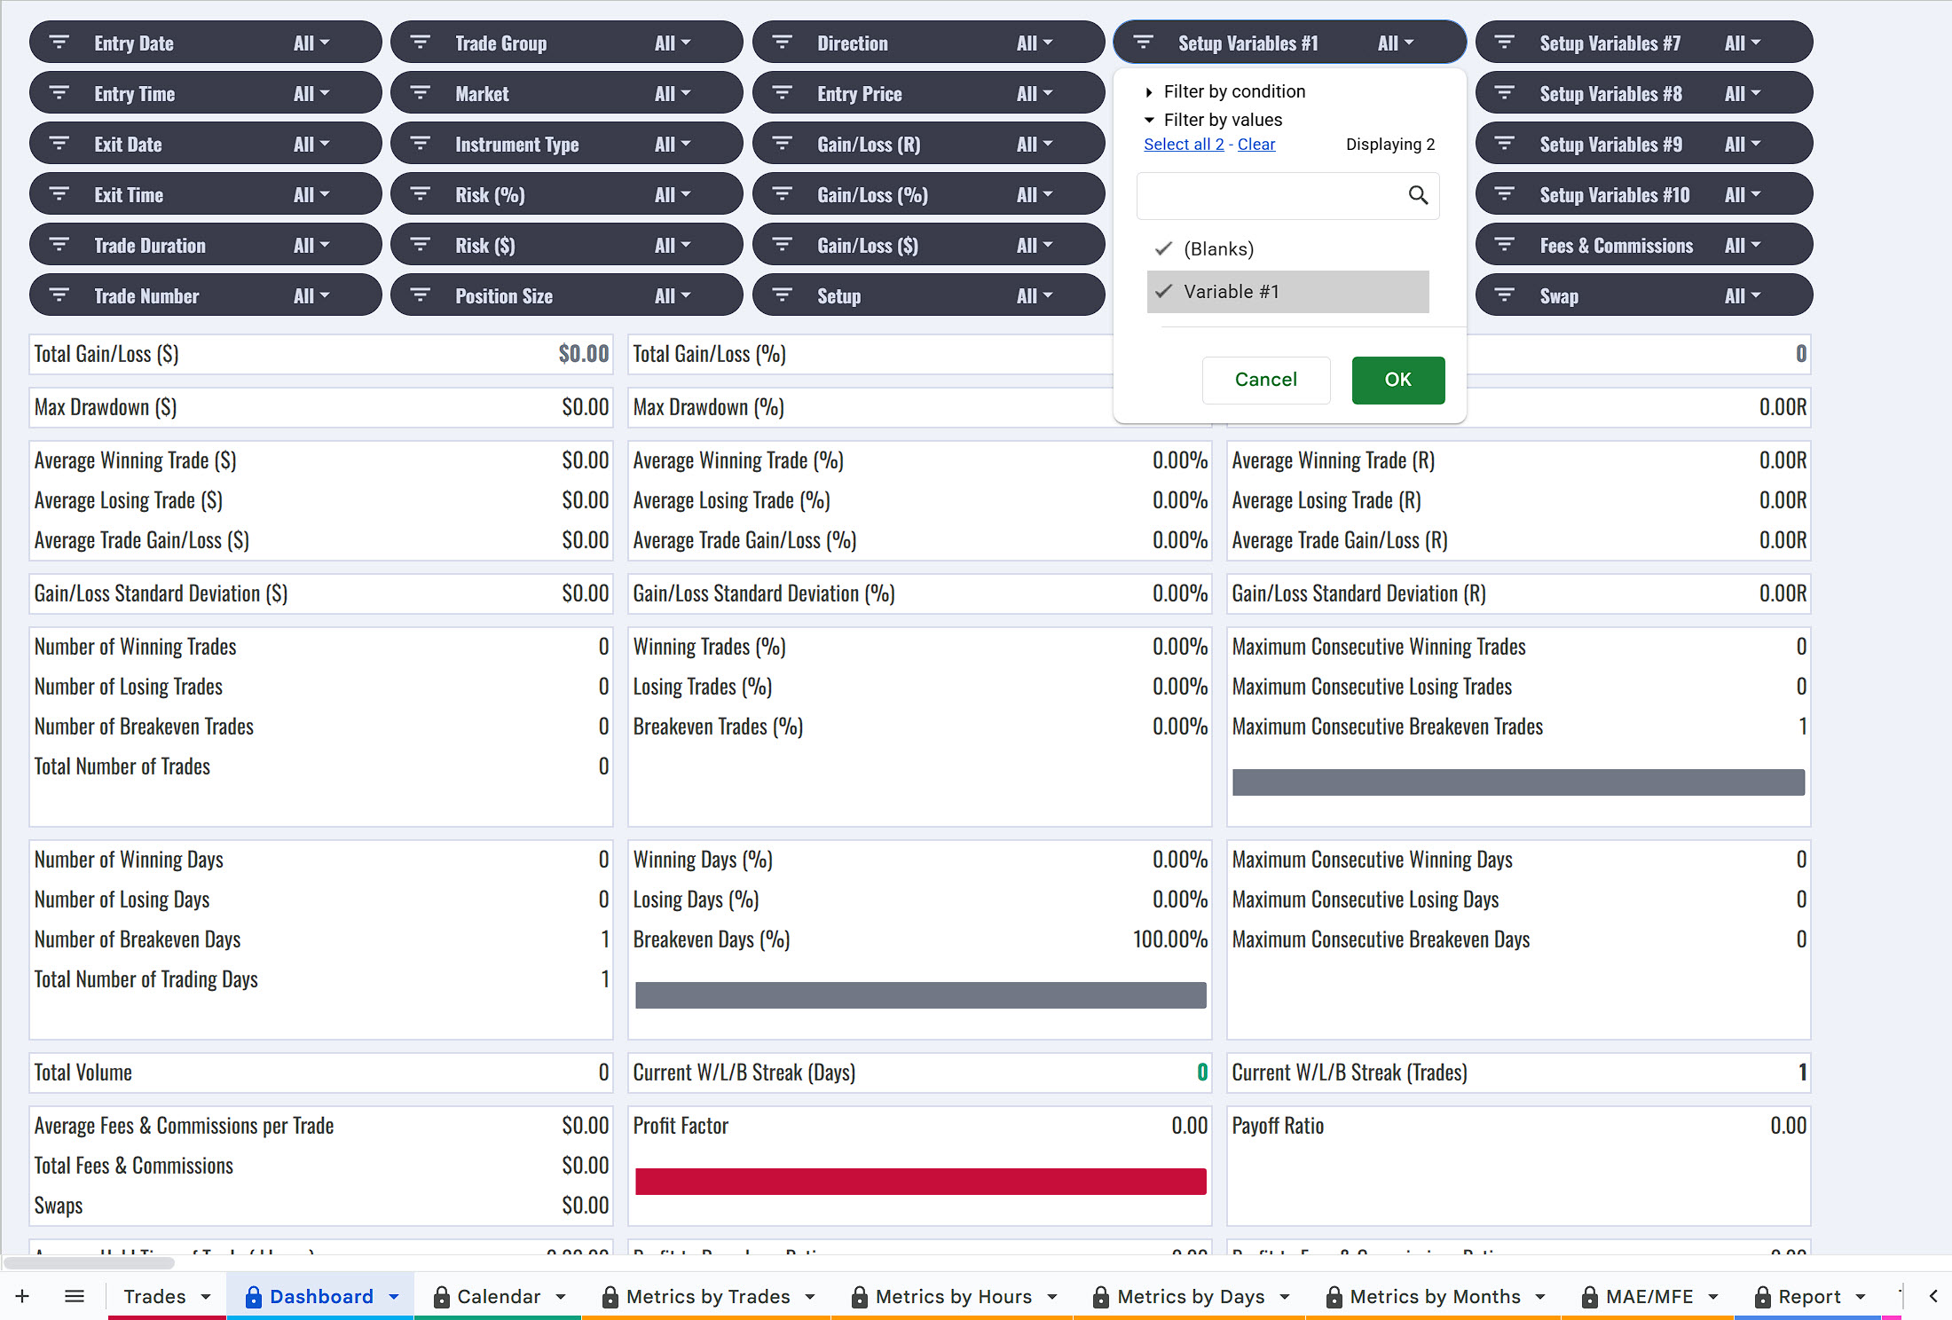Switch to the Calendar sheet tab
Screen dimensions: 1952x1320
click(498, 1296)
